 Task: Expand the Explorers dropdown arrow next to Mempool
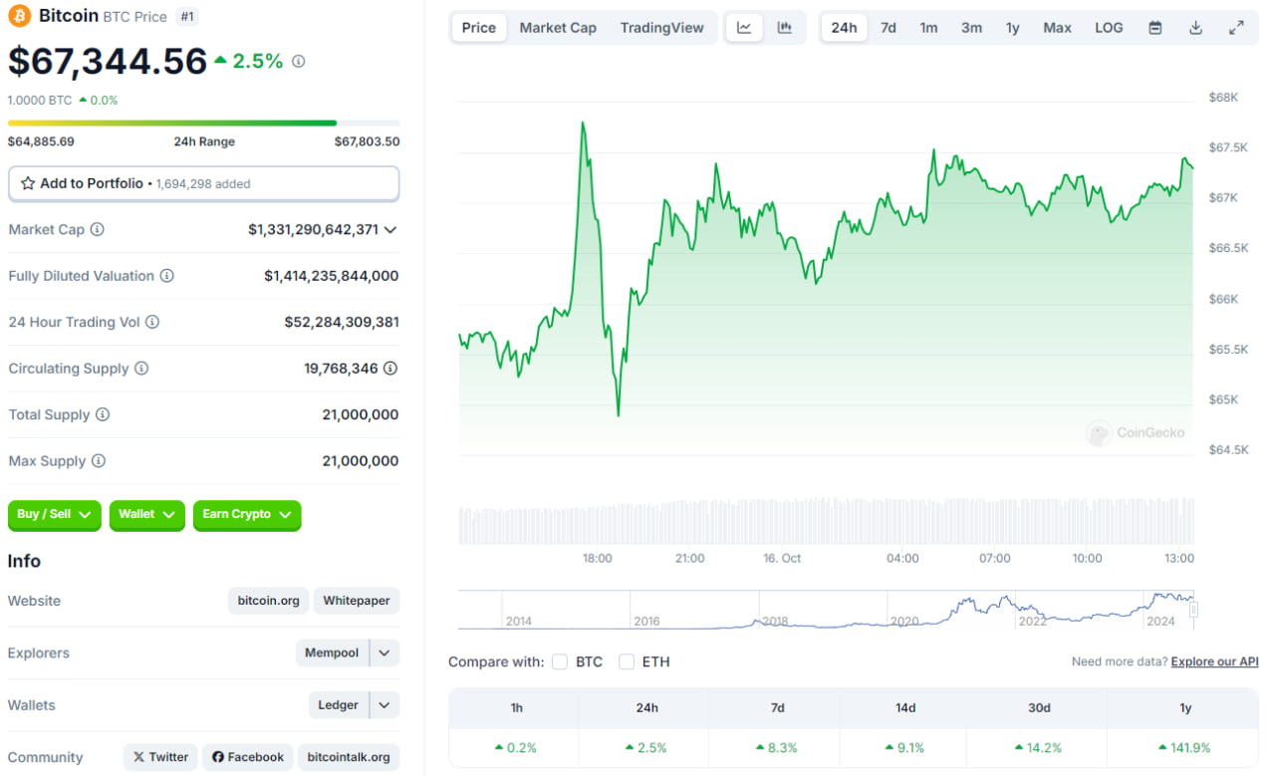tap(384, 653)
